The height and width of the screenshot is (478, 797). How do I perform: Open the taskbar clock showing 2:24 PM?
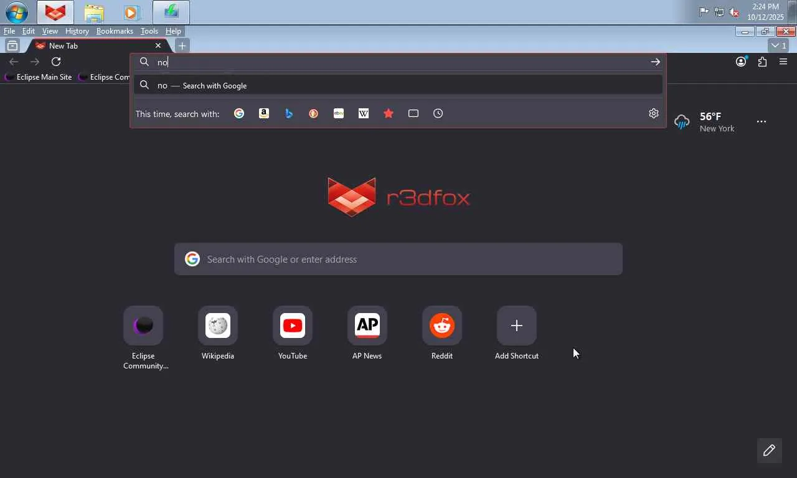[x=766, y=12]
